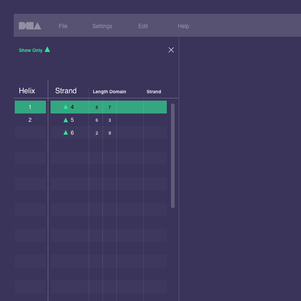The image size is (301, 301).
Task: Click the rightmost Strand column header
Action: click(x=153, y=92)
